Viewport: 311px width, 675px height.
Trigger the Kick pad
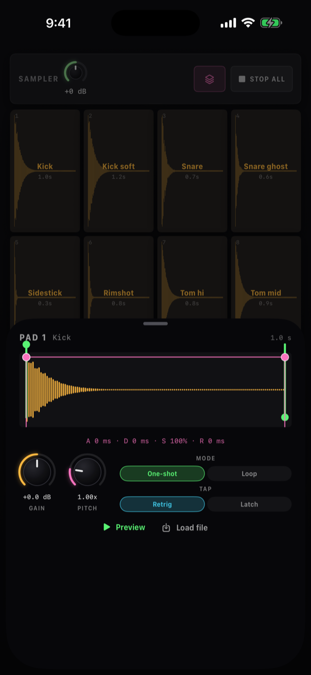[45, 170]
